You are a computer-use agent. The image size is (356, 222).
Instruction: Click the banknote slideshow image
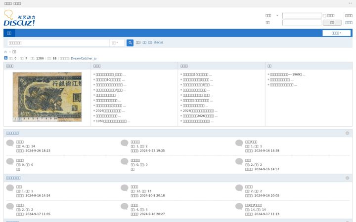pyautogui.click(x=47, y=97)
